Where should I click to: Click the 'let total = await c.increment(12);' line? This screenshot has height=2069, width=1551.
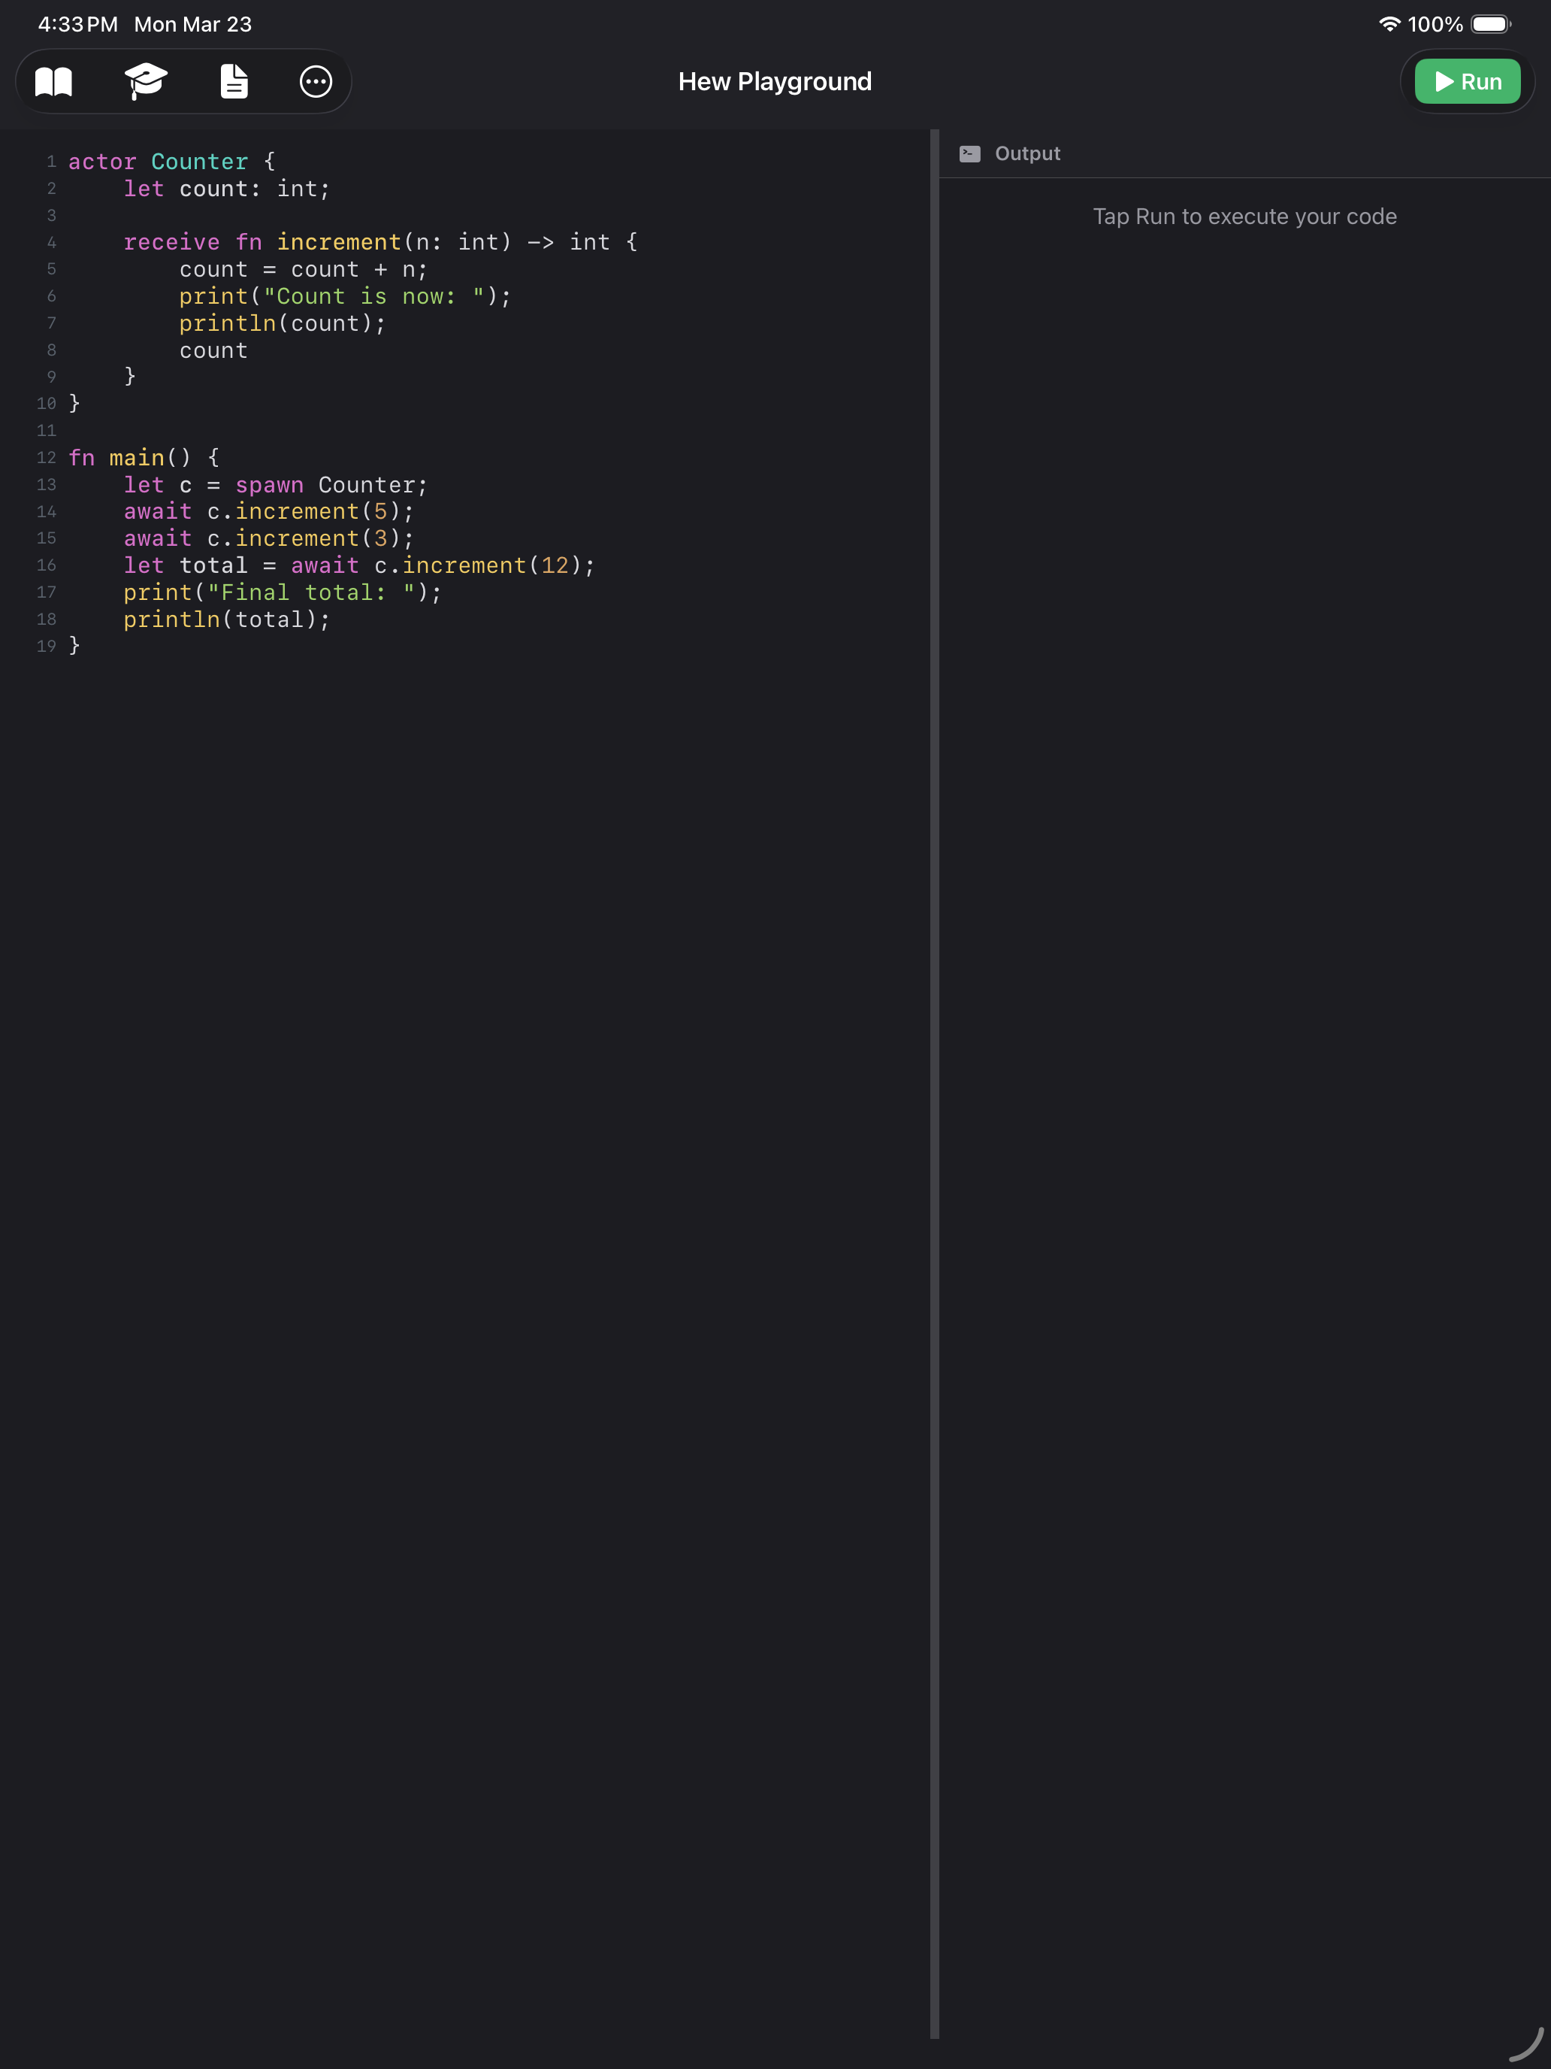tap(359, 566)
